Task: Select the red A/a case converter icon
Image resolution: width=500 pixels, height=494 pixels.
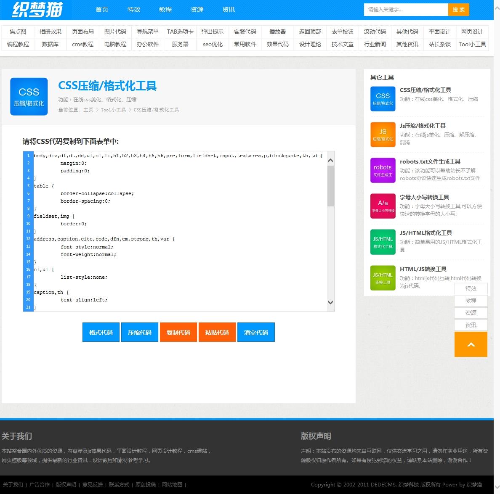Action: coord(383,206)
